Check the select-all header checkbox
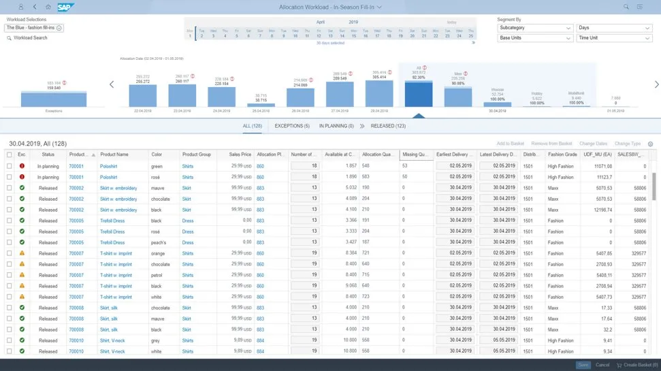The image size is (661, 371). 10,155
